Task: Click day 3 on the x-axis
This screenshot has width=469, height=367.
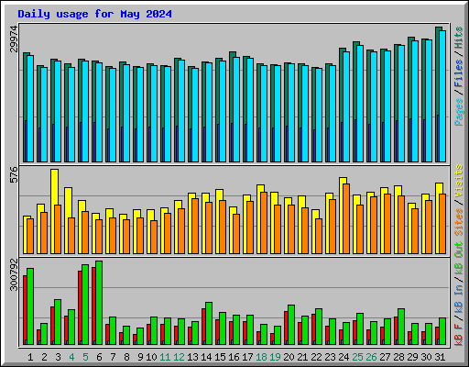Action: (x=58, y=357)
